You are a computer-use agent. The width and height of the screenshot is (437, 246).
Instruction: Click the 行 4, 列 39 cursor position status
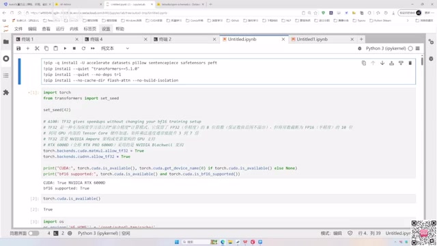369,233
